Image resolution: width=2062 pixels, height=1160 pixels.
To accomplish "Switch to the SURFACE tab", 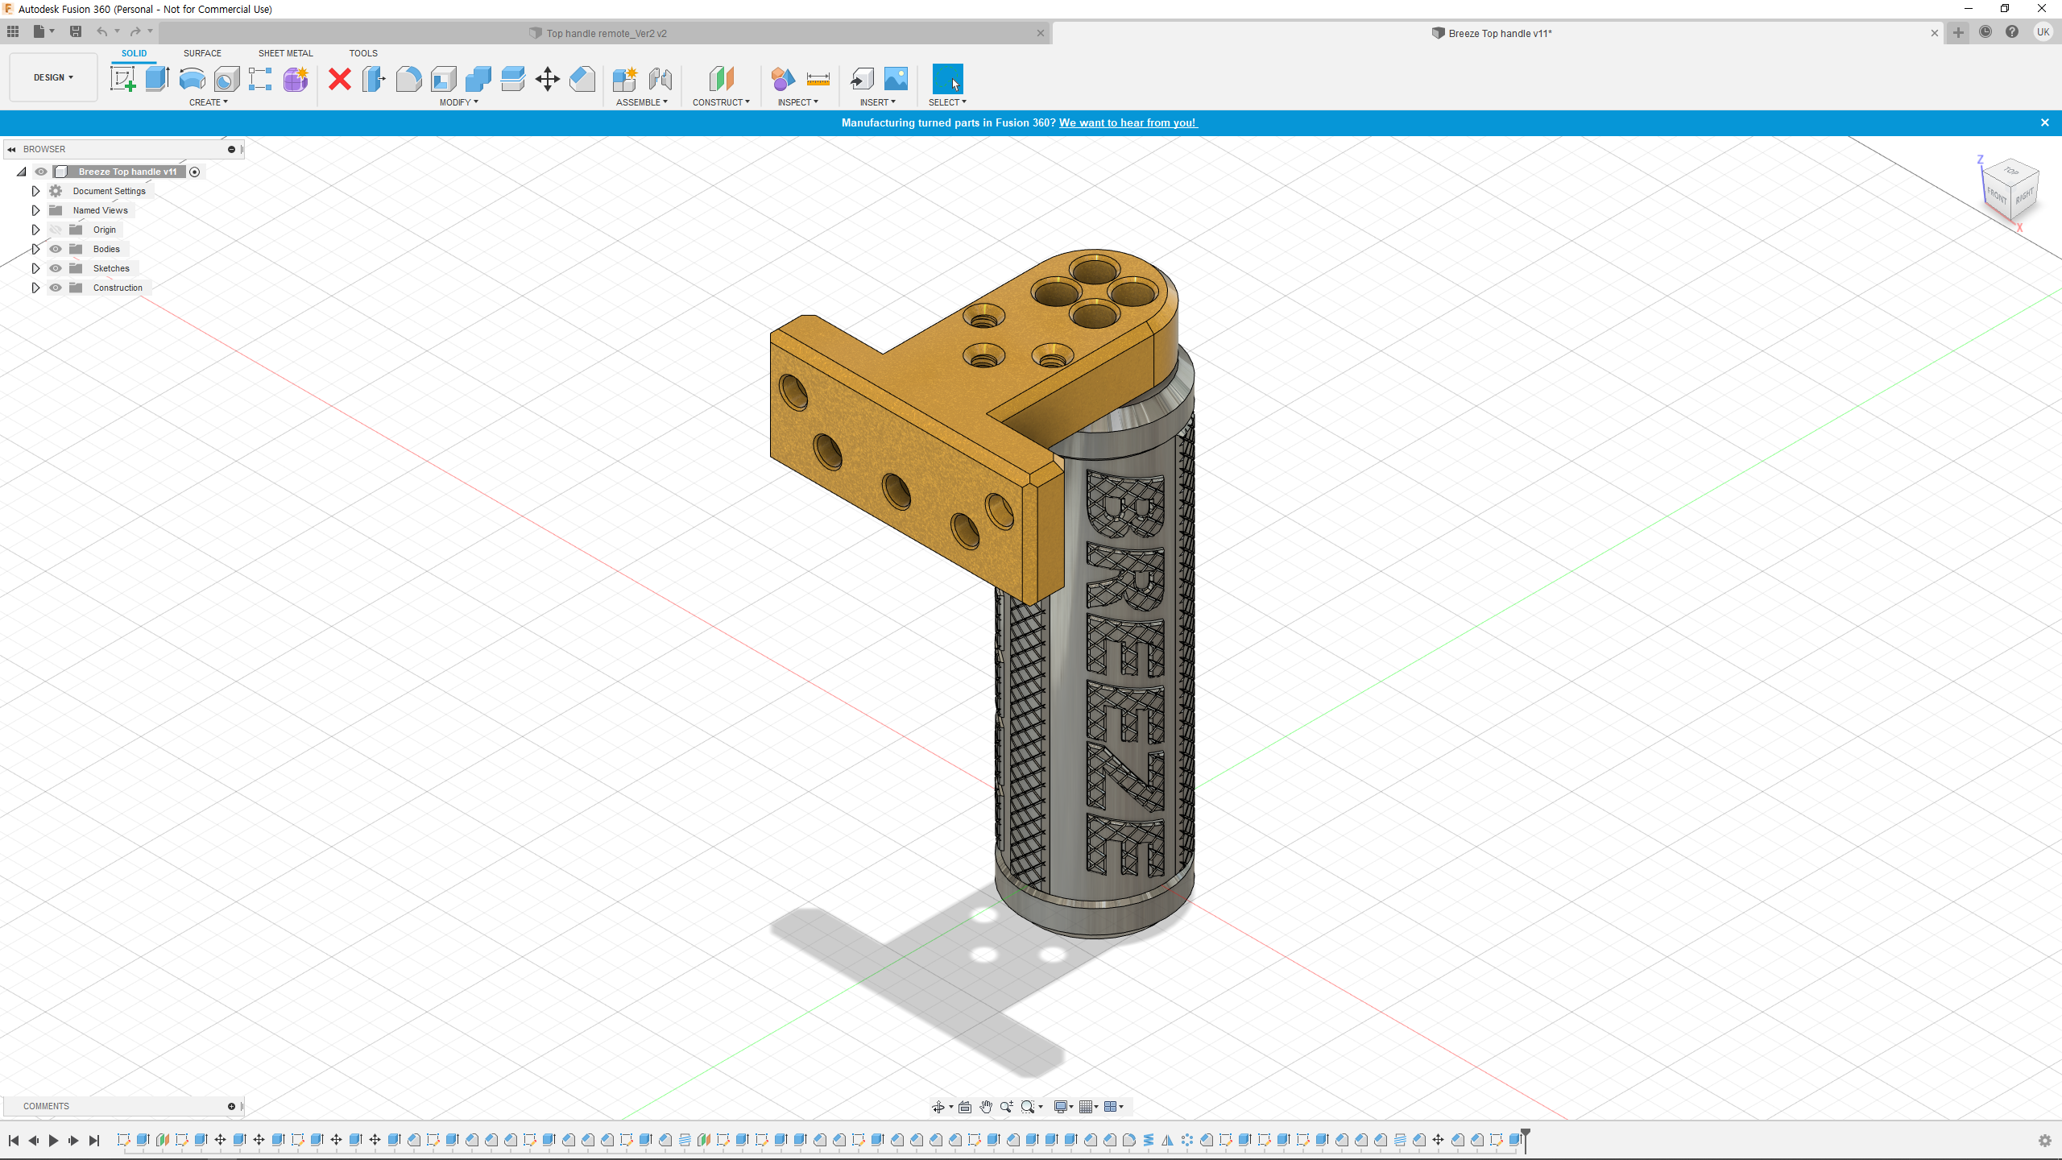I will click(x=202, y=53).
